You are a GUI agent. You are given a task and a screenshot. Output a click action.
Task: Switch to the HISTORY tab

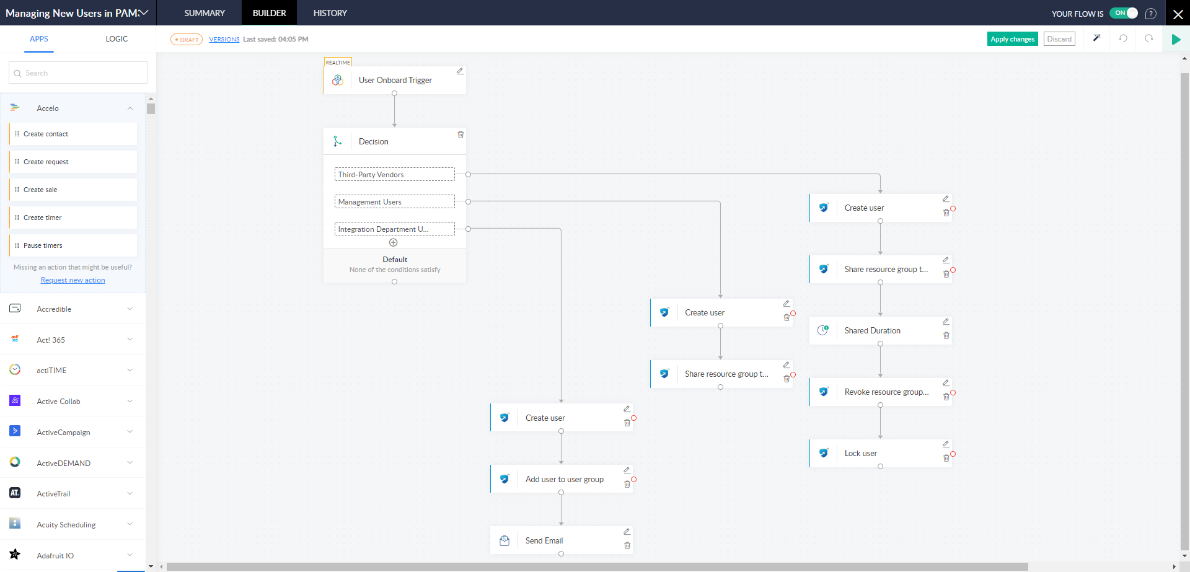coord(329,12)
